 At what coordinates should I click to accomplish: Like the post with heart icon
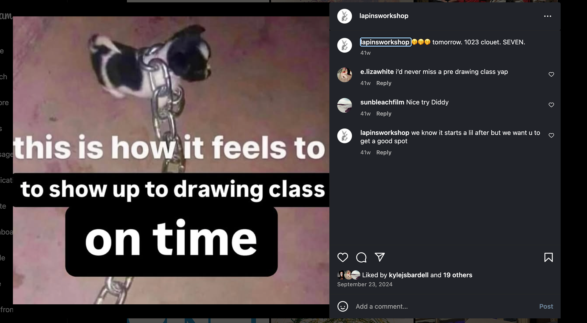point(342,257)
